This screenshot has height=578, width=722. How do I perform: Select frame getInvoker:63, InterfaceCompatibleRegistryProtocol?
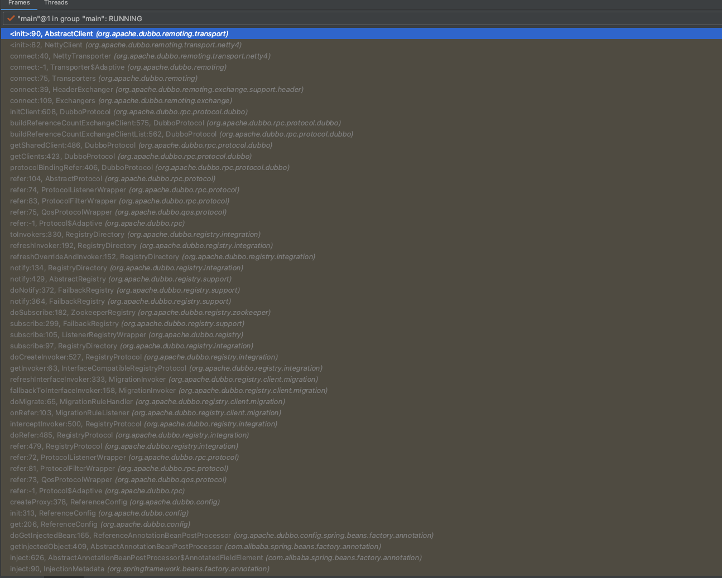[361, 368]
